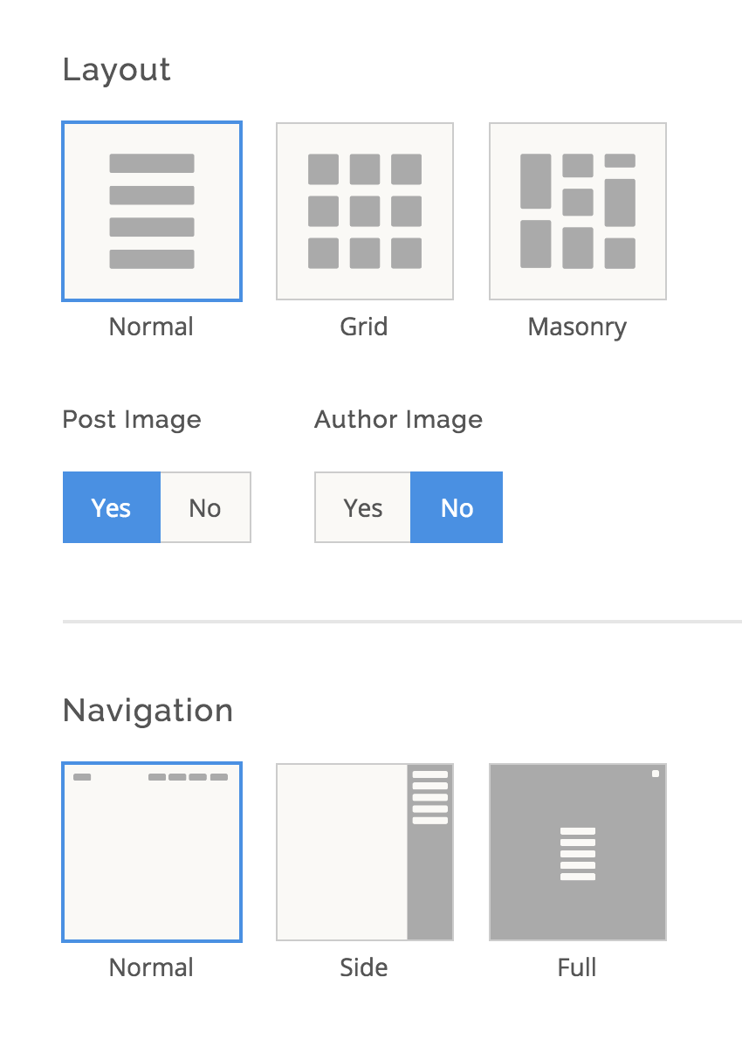Select the Full navigation icon
The height and width of the screenshot is (1039, 742).
(x=578, y=852)
